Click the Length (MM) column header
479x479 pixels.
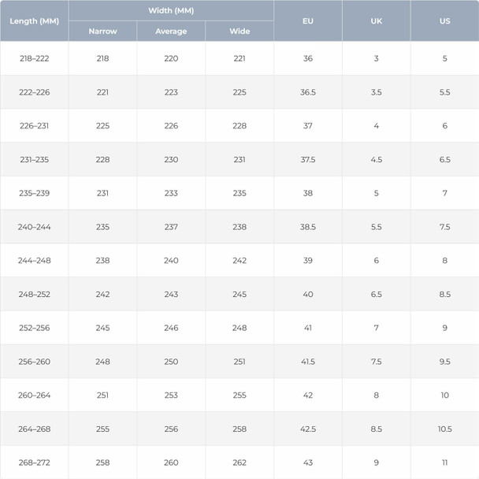point(34,20)
